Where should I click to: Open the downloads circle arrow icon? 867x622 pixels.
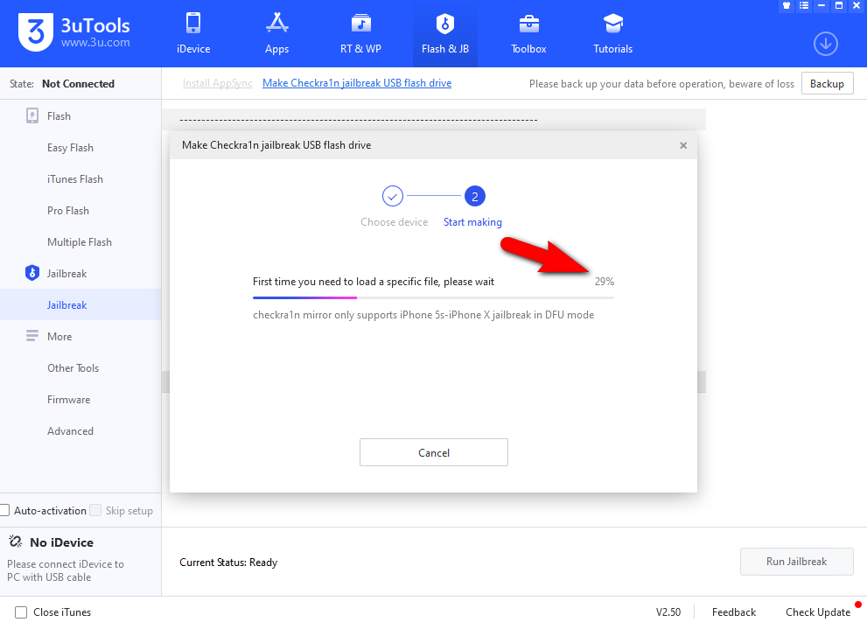tap(826, 44)
